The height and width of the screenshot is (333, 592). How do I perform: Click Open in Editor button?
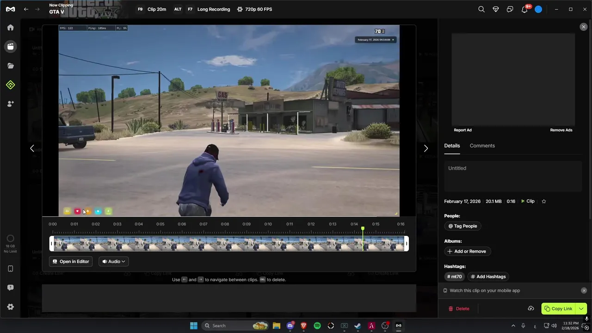pos(71,261)
